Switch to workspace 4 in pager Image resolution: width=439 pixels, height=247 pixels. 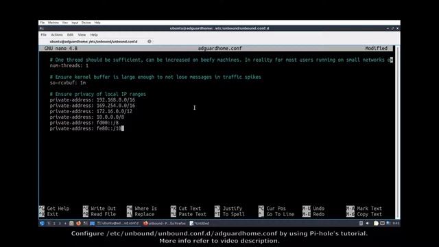[65, 223]
